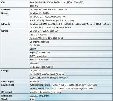Screen dimensions: 113x101
Task: Click the Power supply row label
Action: click(8, 81)
